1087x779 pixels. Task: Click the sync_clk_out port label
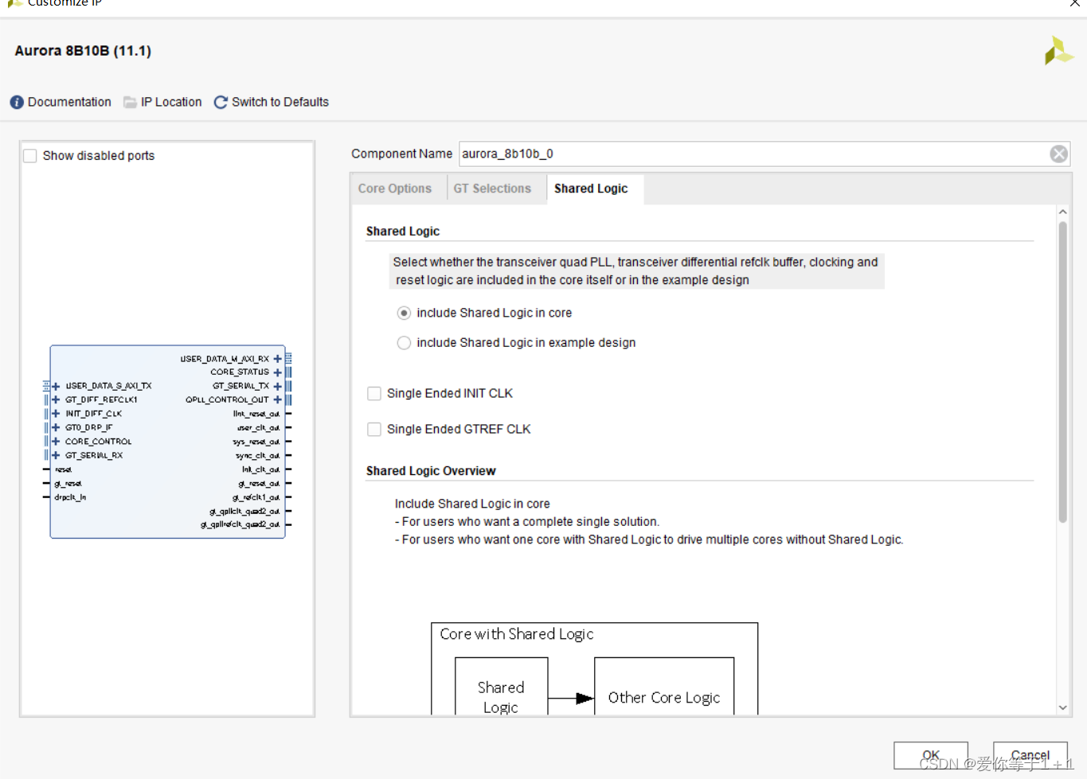[x=258, y=456]
